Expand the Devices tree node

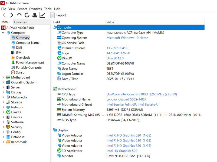click(x=3, y=117)
